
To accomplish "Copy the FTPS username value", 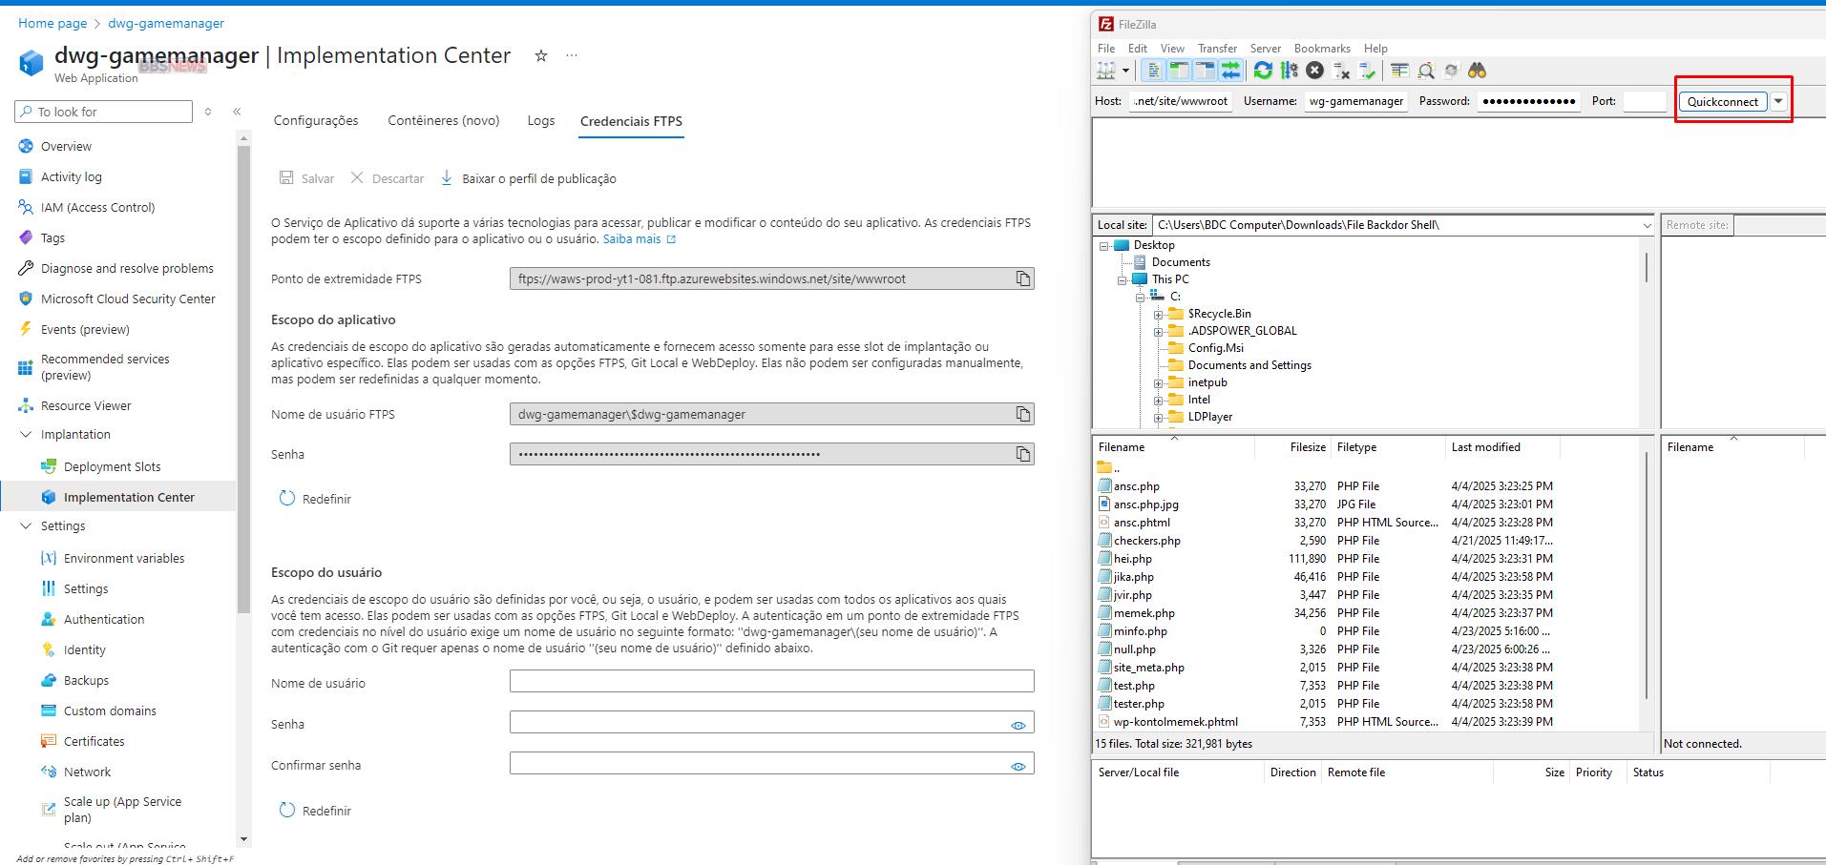I will pyautogui.click(x=1022, y=414).
